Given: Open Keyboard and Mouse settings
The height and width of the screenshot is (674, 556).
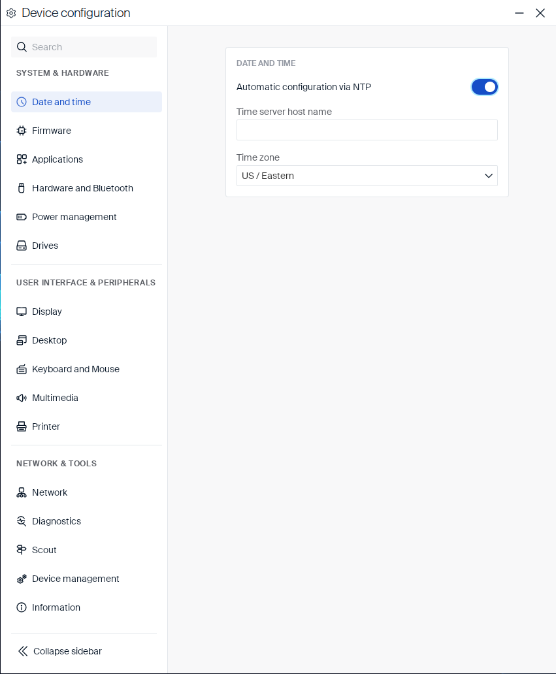Looking at the screenshot, I should tap(86, 369).
